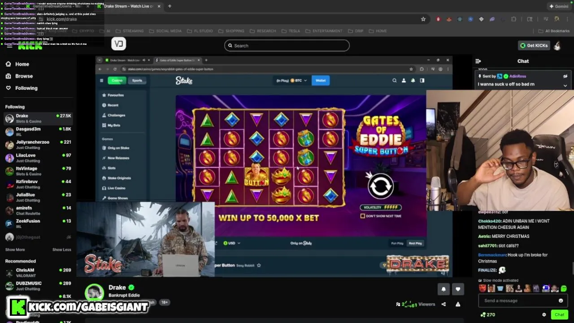Viewport: 574px width, 323px height.
Task: Open a new browser tab with plus
Action: point(170,6)
